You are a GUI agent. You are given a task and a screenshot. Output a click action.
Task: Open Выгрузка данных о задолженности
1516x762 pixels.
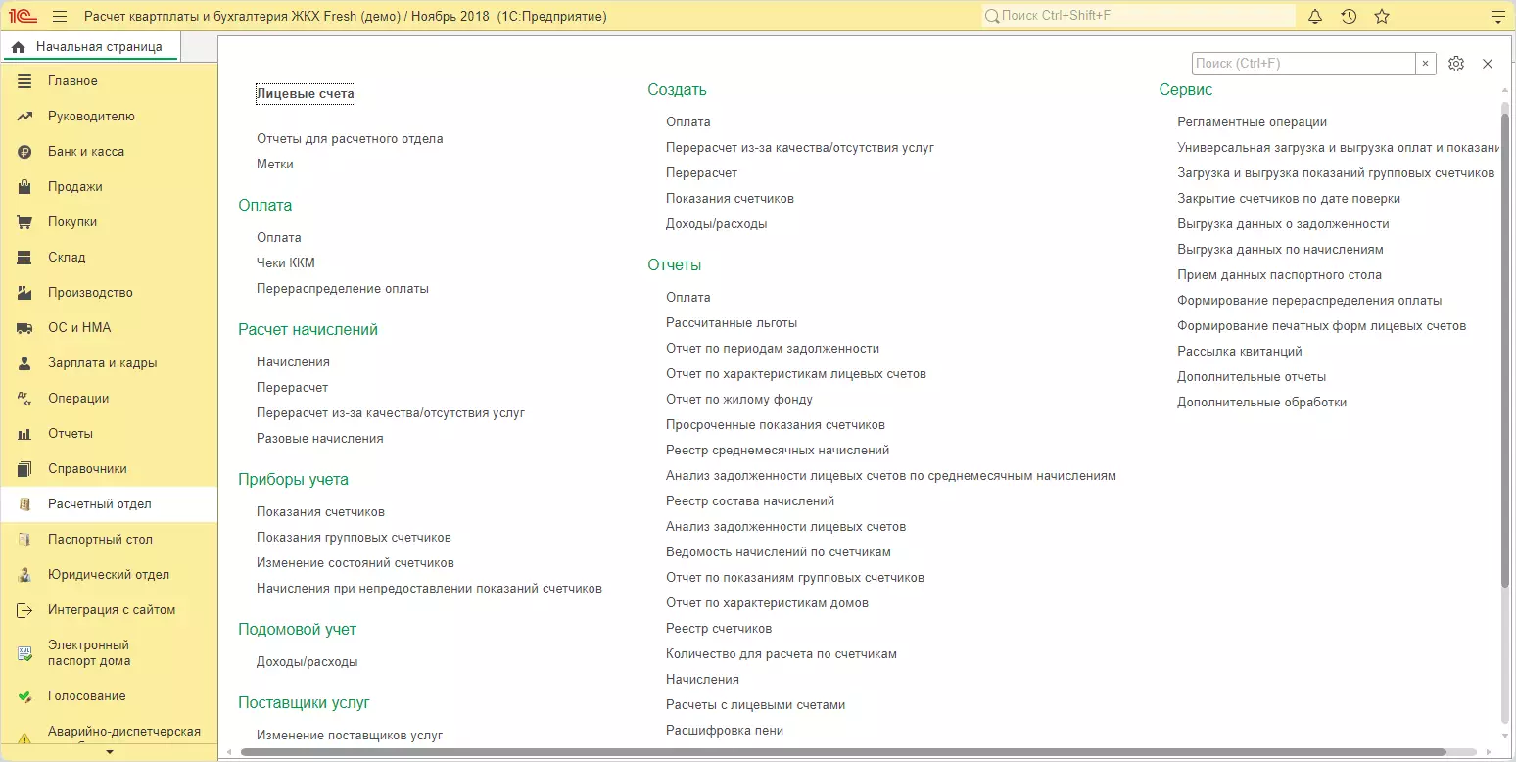click(x=1283, y=224)
